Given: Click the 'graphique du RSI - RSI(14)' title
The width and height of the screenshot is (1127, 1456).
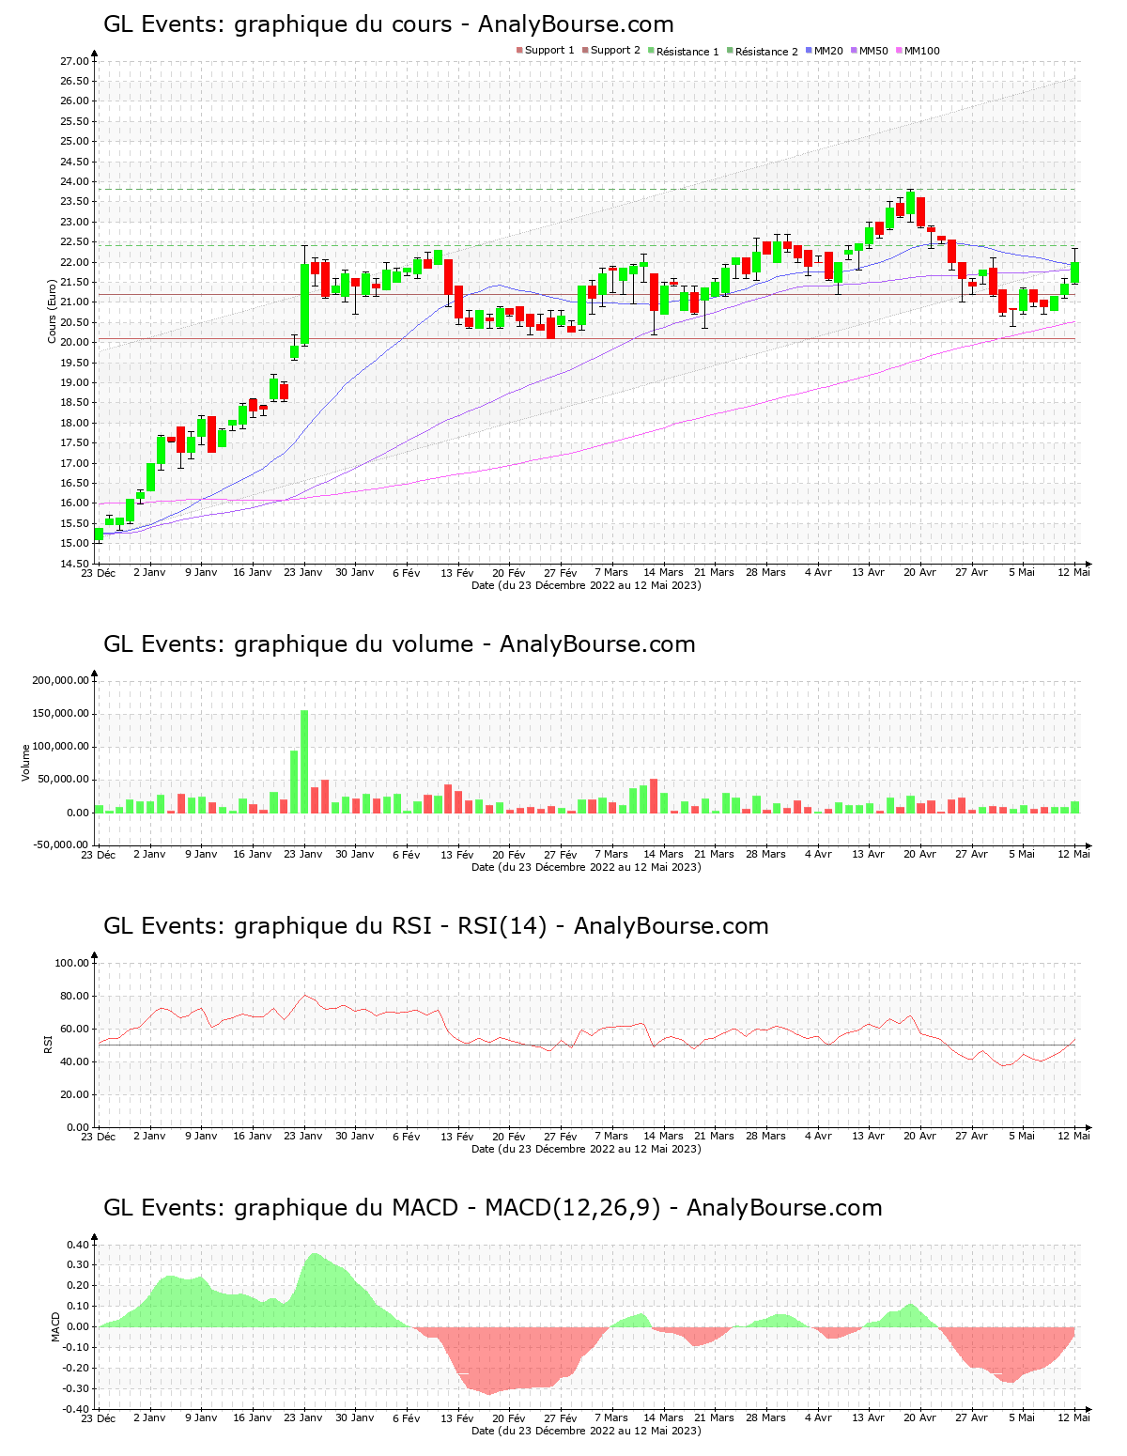Looking at the screenshot, I should pyautogui.click(x=391, y=926).
